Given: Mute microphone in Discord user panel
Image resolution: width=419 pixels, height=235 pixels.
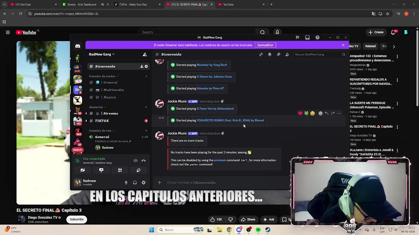Looking at the screenshot, I should [126, 183].
